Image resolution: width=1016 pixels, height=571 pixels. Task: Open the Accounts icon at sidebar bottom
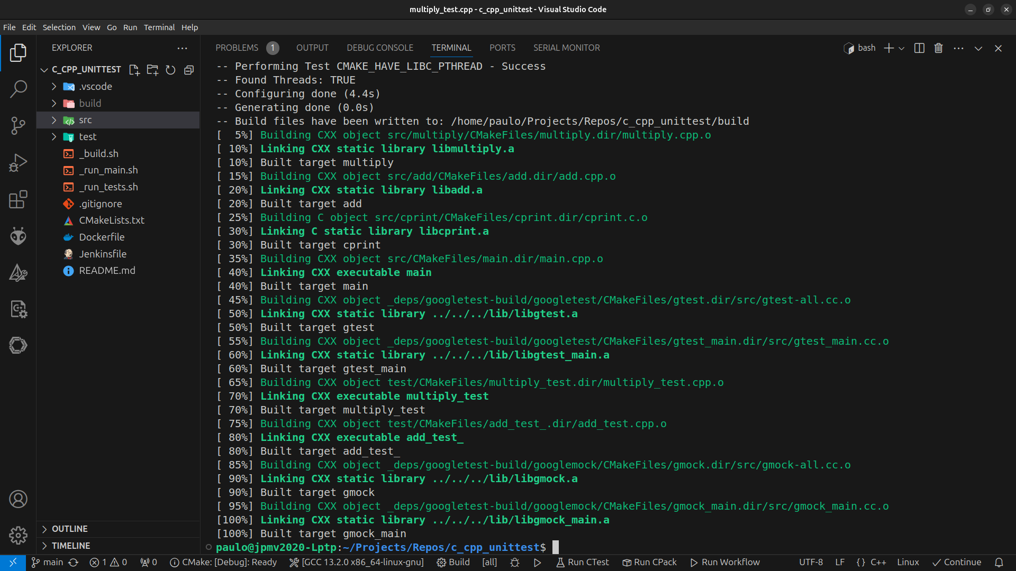pos(19,499)
